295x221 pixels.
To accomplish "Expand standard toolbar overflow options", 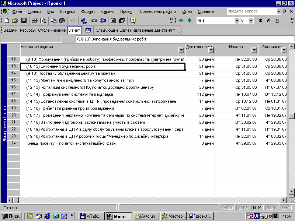I will coord(171,21).
